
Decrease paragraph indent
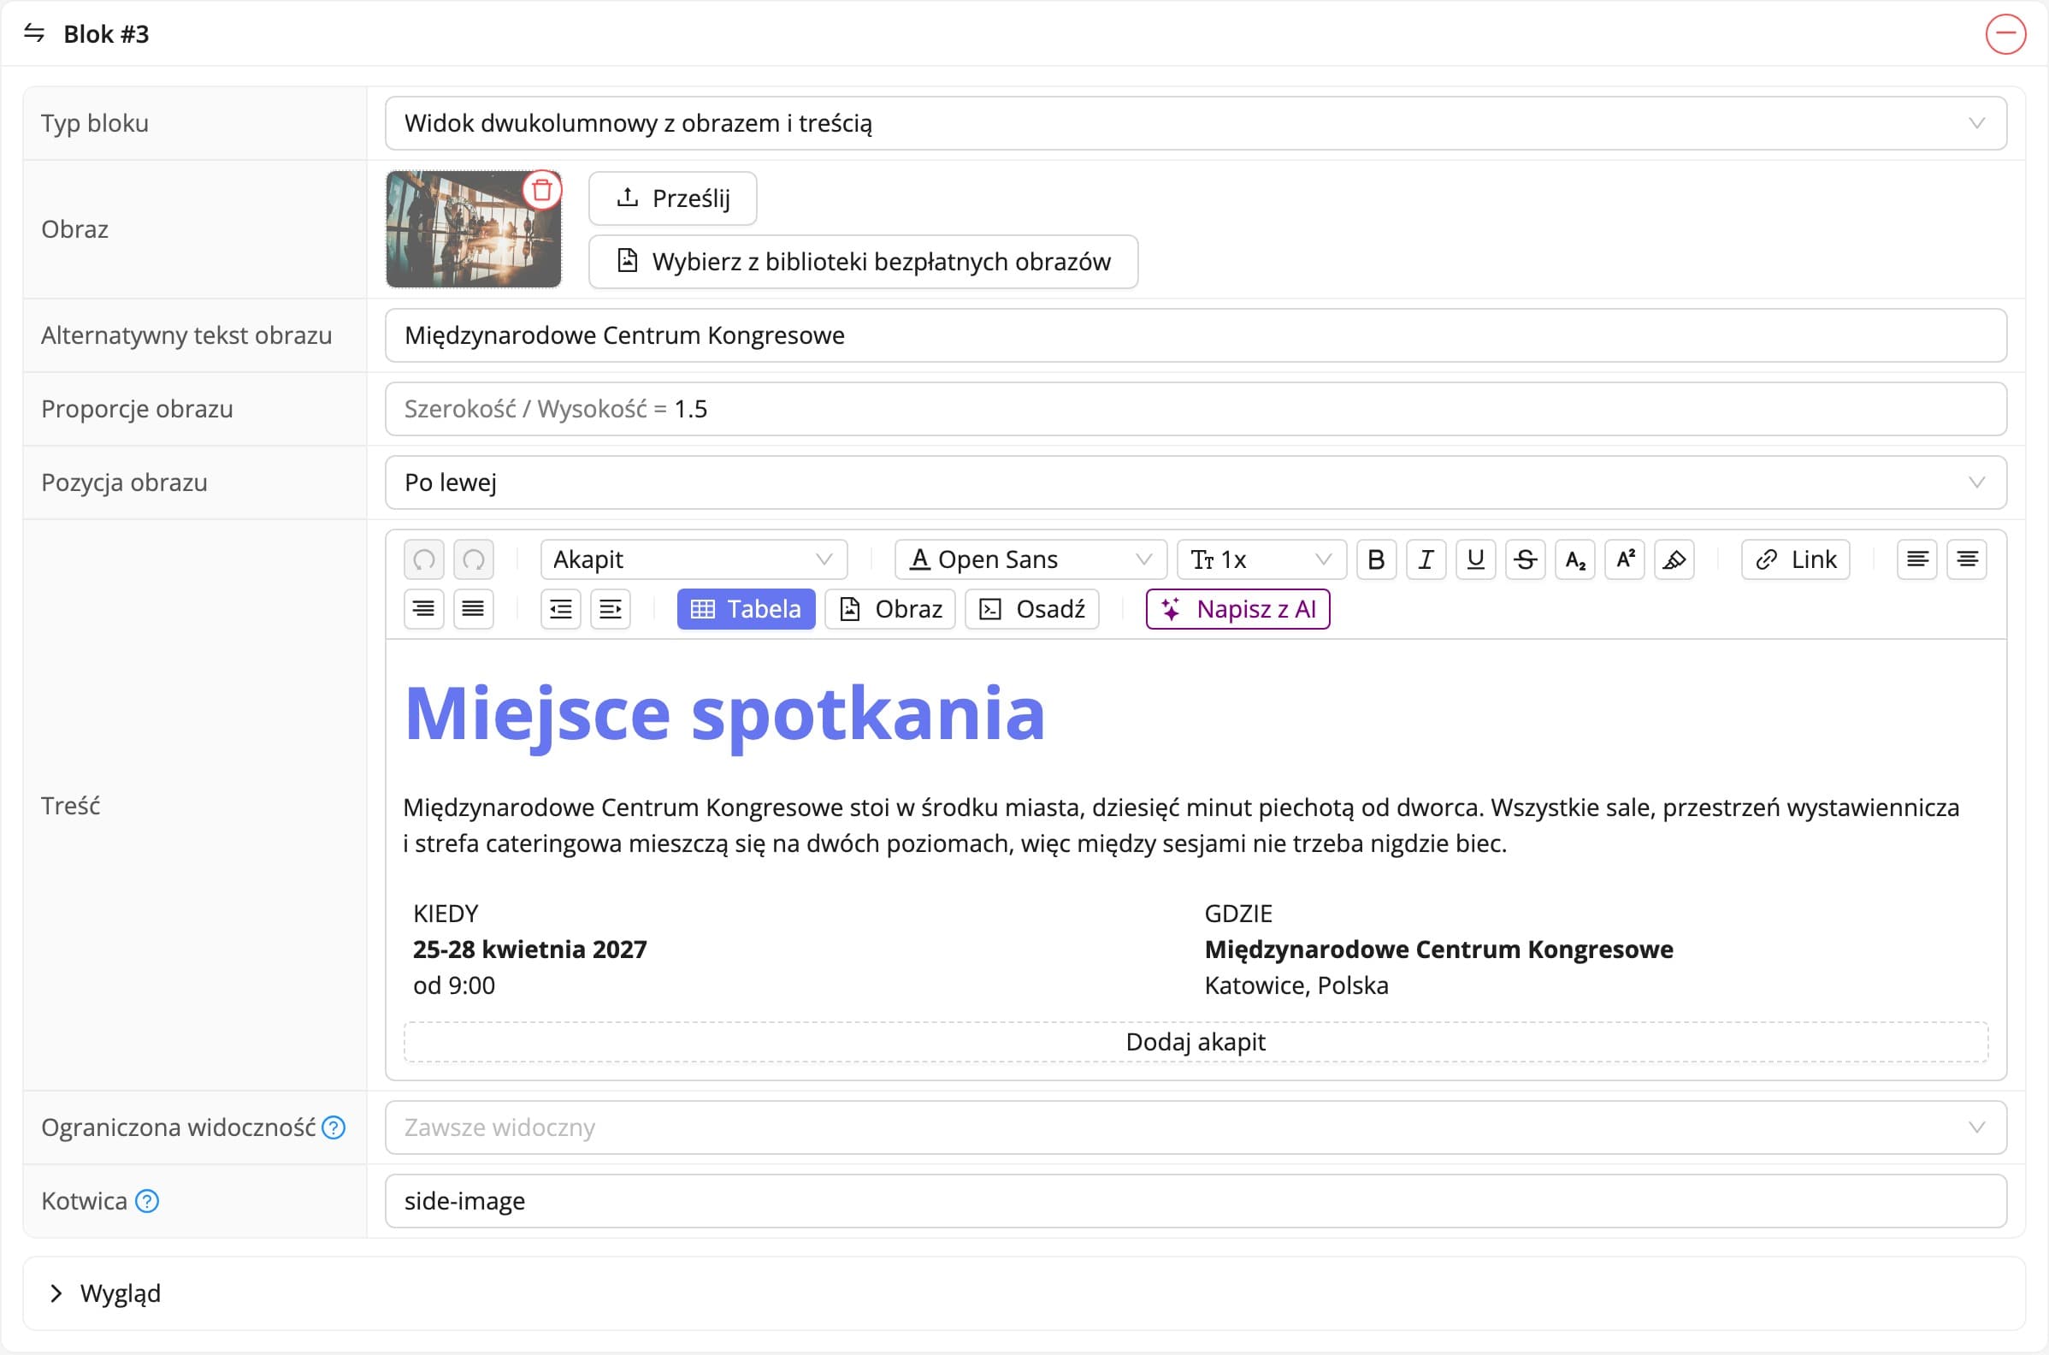tap(561, 609)
